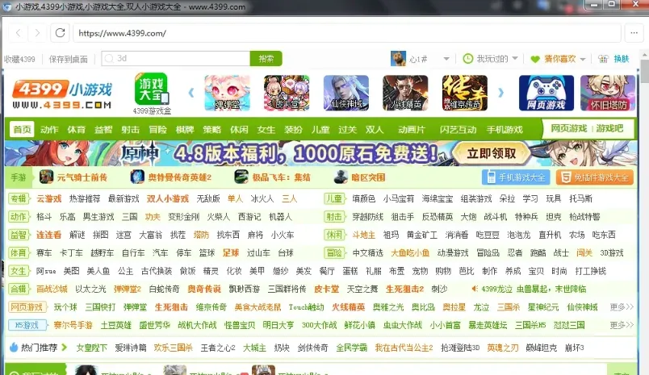
Task: Select the 动作 navigation tab
Action: point(49,129)
